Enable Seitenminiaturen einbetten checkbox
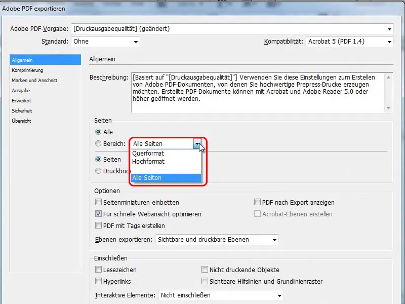The height and width of the screenshot is (304, 405). click(x=98, y=202)
